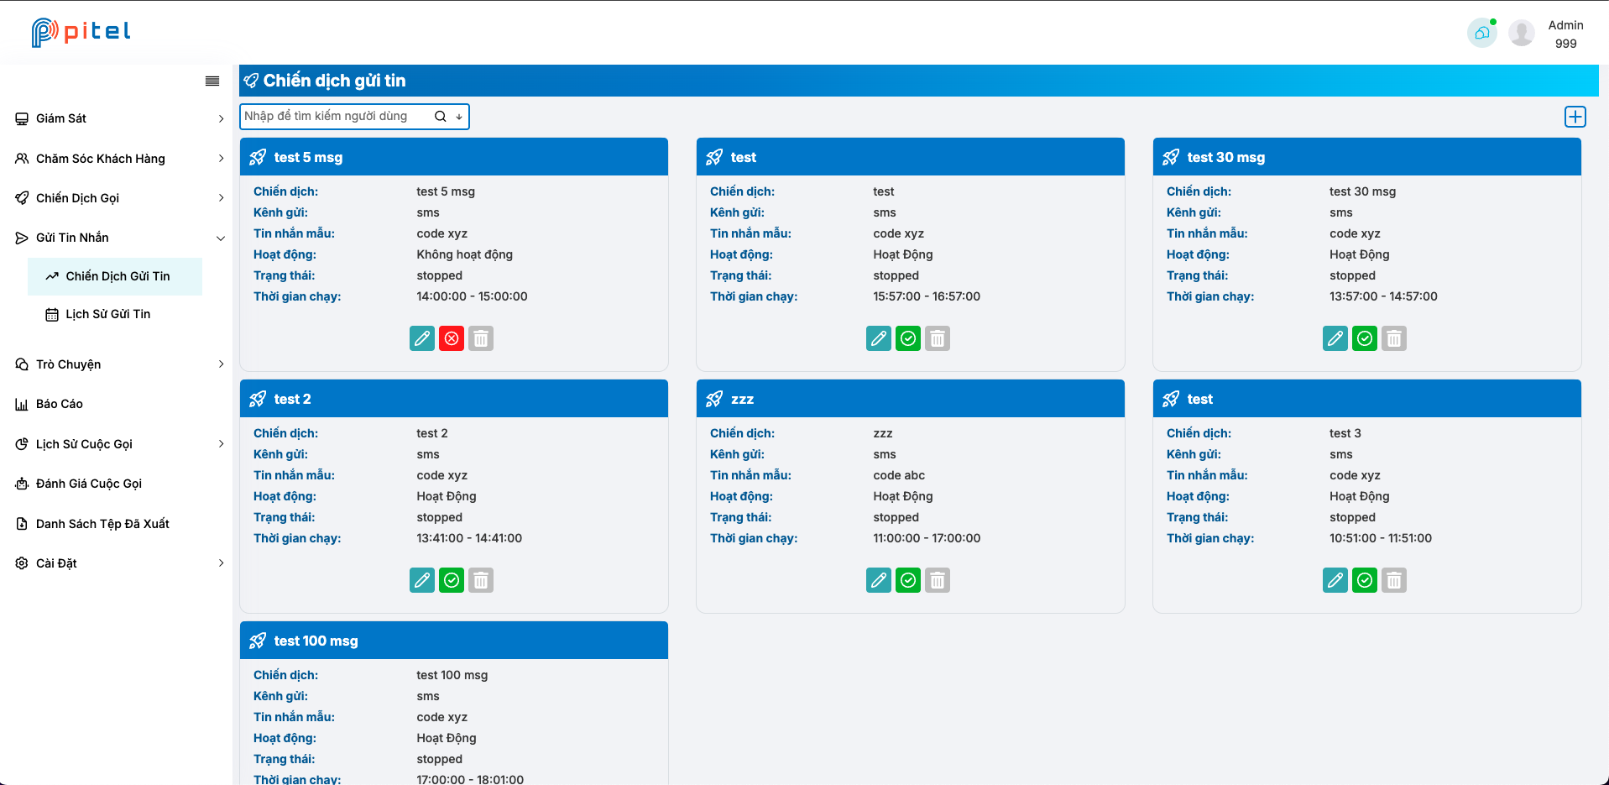Click 'test 100 msg' card header
1609x785 pixels.
(x=454, y=641)
